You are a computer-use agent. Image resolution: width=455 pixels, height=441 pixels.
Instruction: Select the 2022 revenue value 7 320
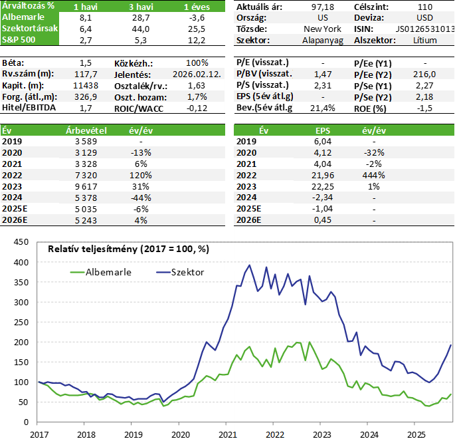point(86,176)
